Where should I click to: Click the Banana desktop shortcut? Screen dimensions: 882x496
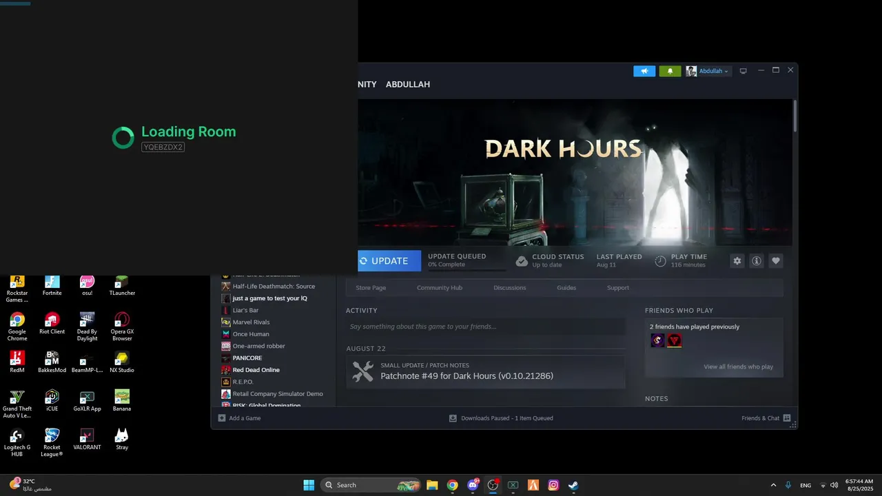(x=122, y=400)
